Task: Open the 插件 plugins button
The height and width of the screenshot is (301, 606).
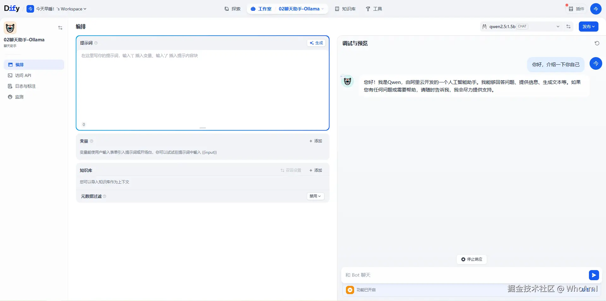Action: [577, 9]
